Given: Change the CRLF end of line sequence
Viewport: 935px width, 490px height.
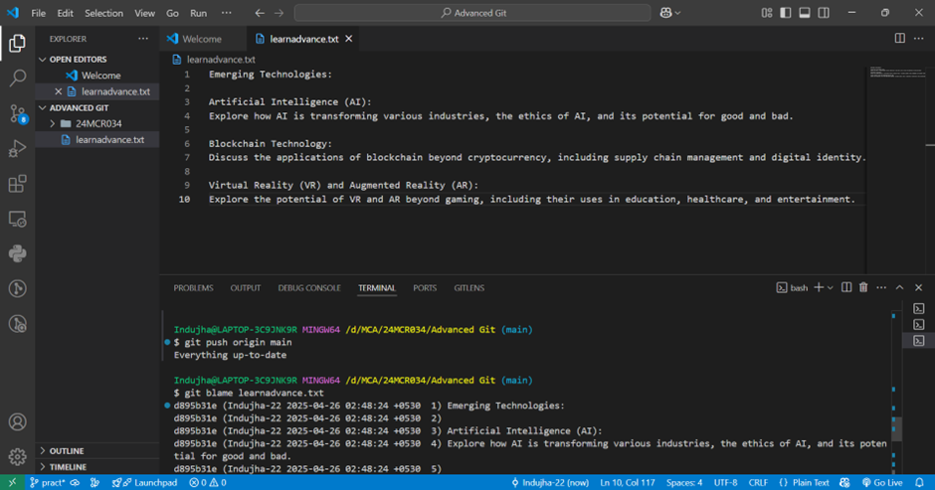Looking at the screenshot, I should coord(758,482).
